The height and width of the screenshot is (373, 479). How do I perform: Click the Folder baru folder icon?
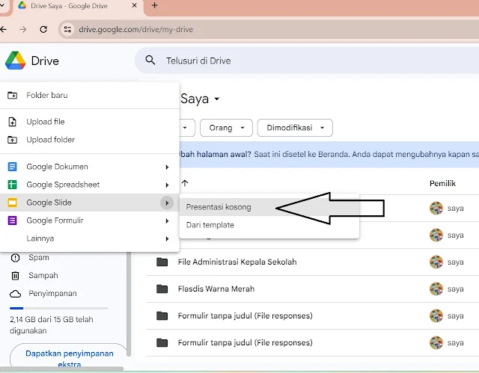[12, 95]
